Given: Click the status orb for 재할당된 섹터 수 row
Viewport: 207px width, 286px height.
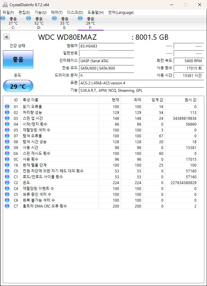Looking at the screenshot, I should [x=7, y=130].
